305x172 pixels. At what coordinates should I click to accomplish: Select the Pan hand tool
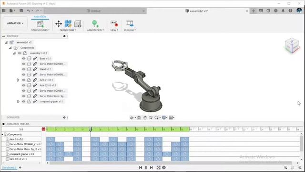tap(145, 118)
